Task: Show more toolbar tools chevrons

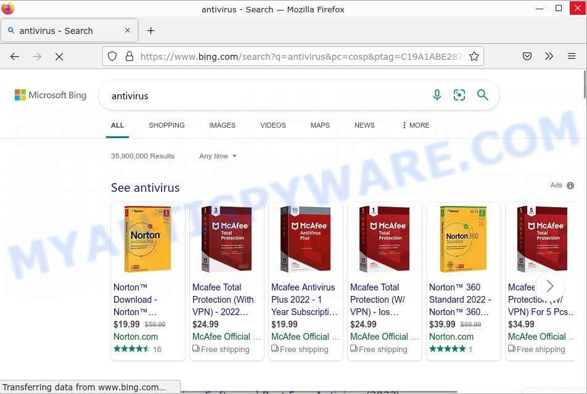Action: click(549, 56)
